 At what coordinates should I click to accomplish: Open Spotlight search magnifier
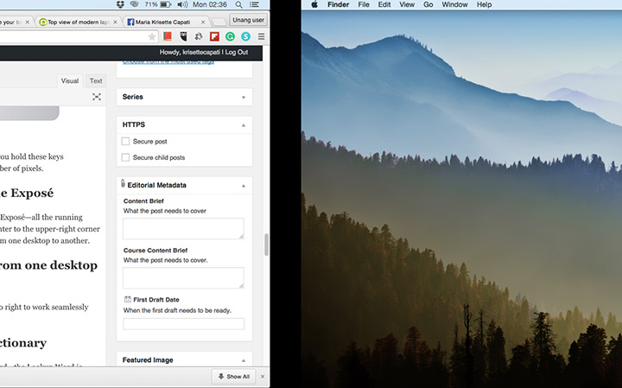(x=238, y=5)
